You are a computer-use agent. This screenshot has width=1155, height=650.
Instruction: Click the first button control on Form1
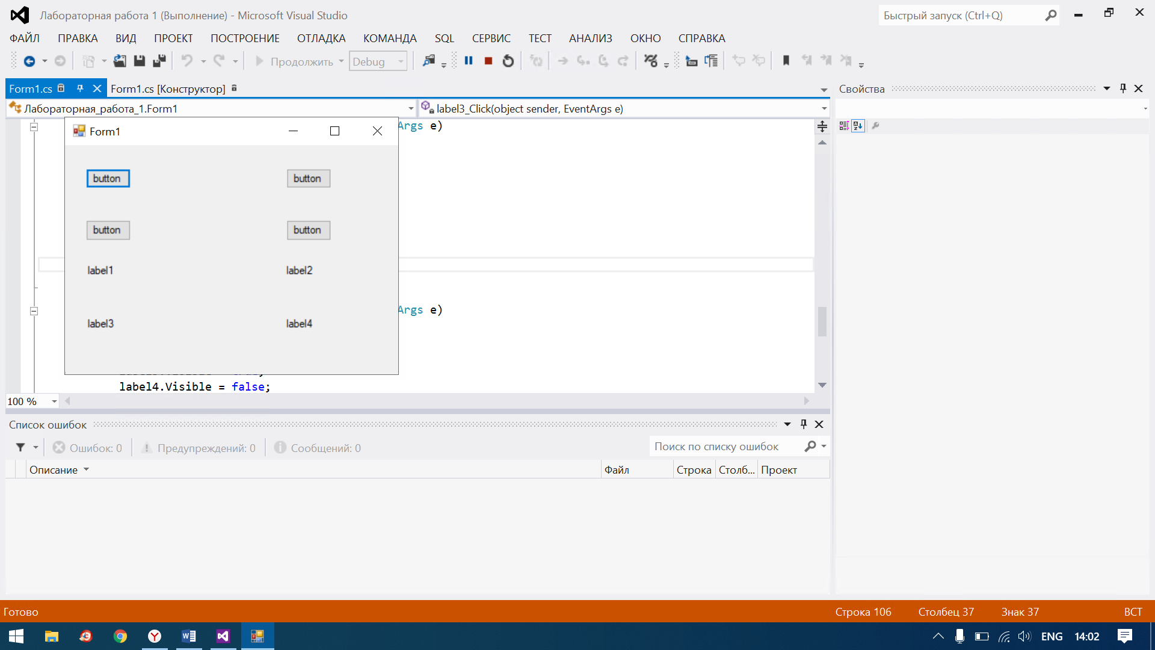pyautogui.click(x=106, y=178)
